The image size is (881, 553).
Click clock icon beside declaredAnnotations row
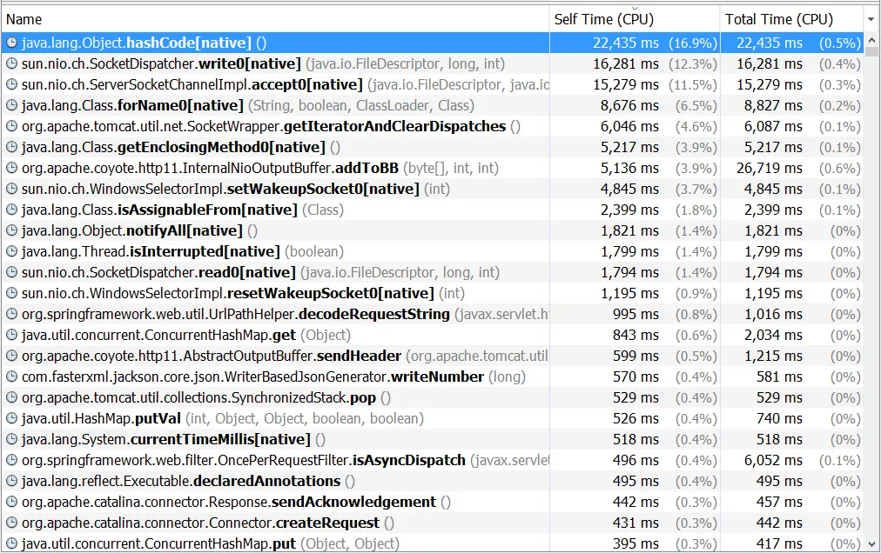coord(11,481)
